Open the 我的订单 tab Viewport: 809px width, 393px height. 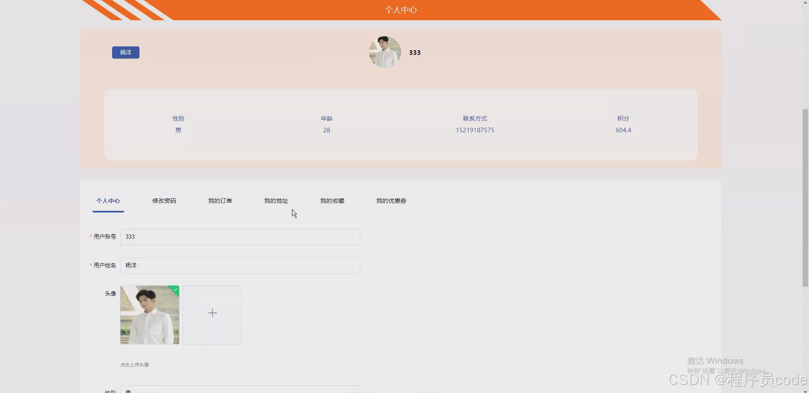tap(220, 201)
